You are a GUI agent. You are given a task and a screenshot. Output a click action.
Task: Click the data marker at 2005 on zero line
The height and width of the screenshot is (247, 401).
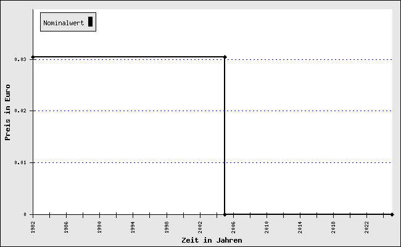click(225, 214)
